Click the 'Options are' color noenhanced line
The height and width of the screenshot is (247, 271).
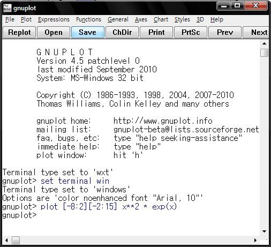point(103,198)
